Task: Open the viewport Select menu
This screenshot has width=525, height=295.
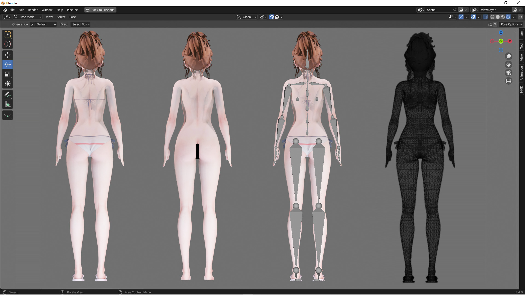Action: (61, 17)
